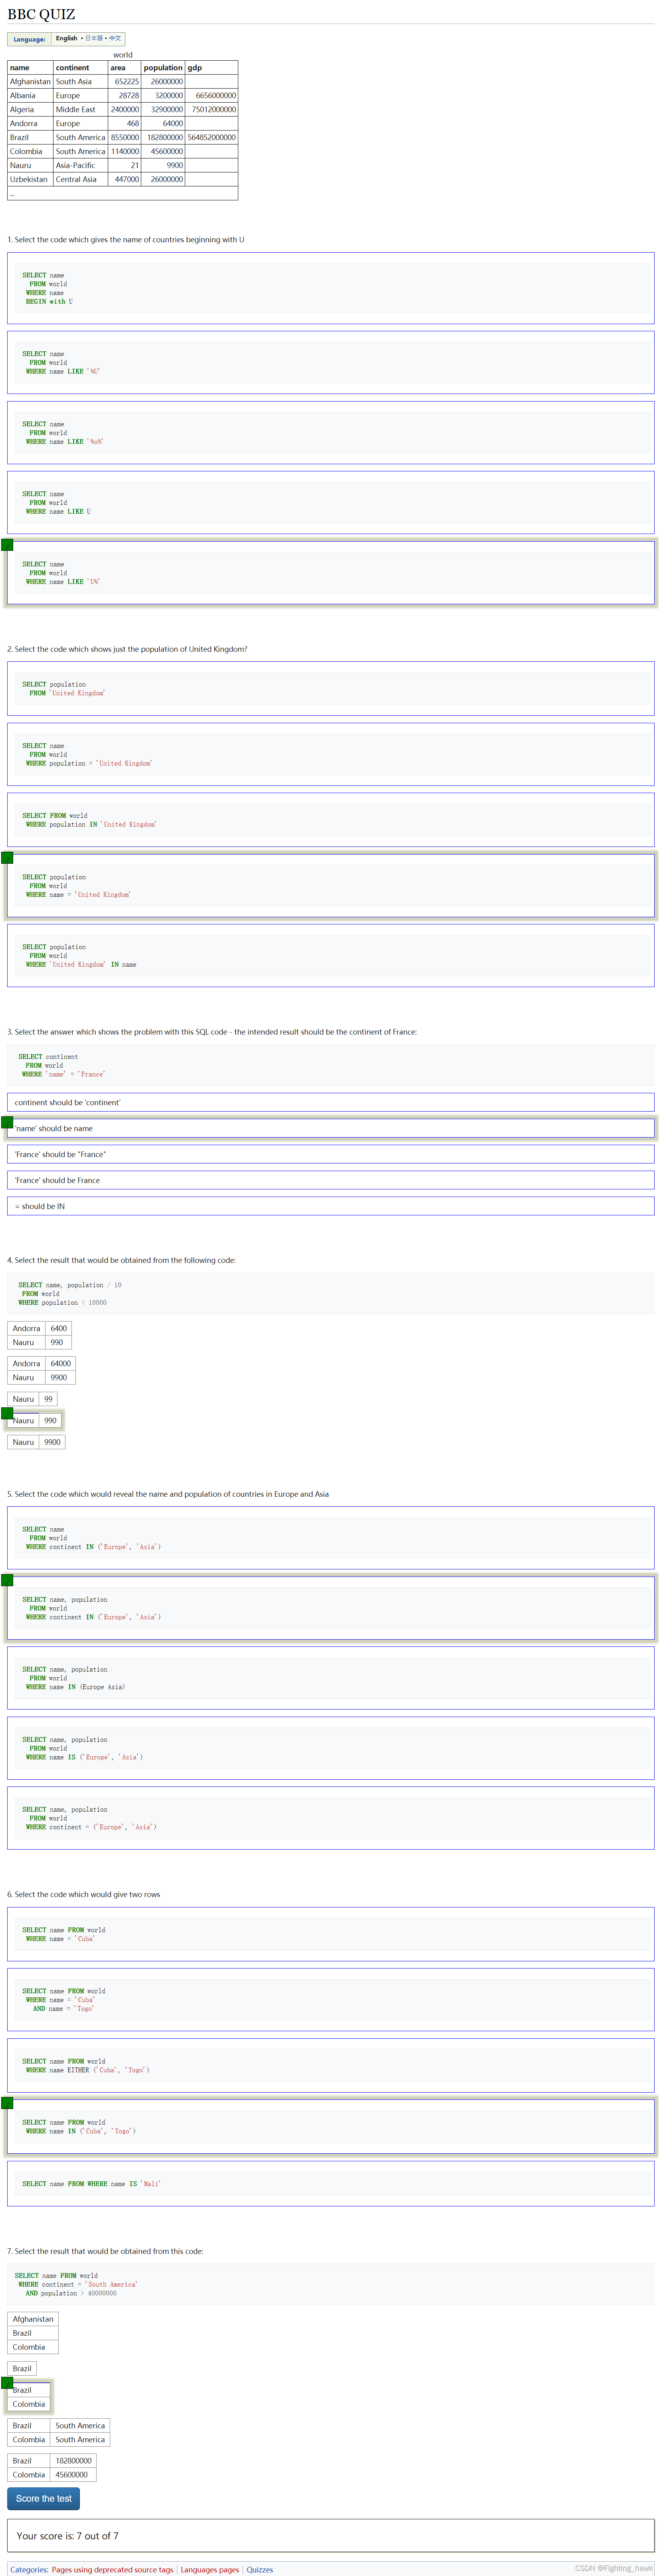Select option 'name' should be name
The image size is (659, 2576).
330,1128
